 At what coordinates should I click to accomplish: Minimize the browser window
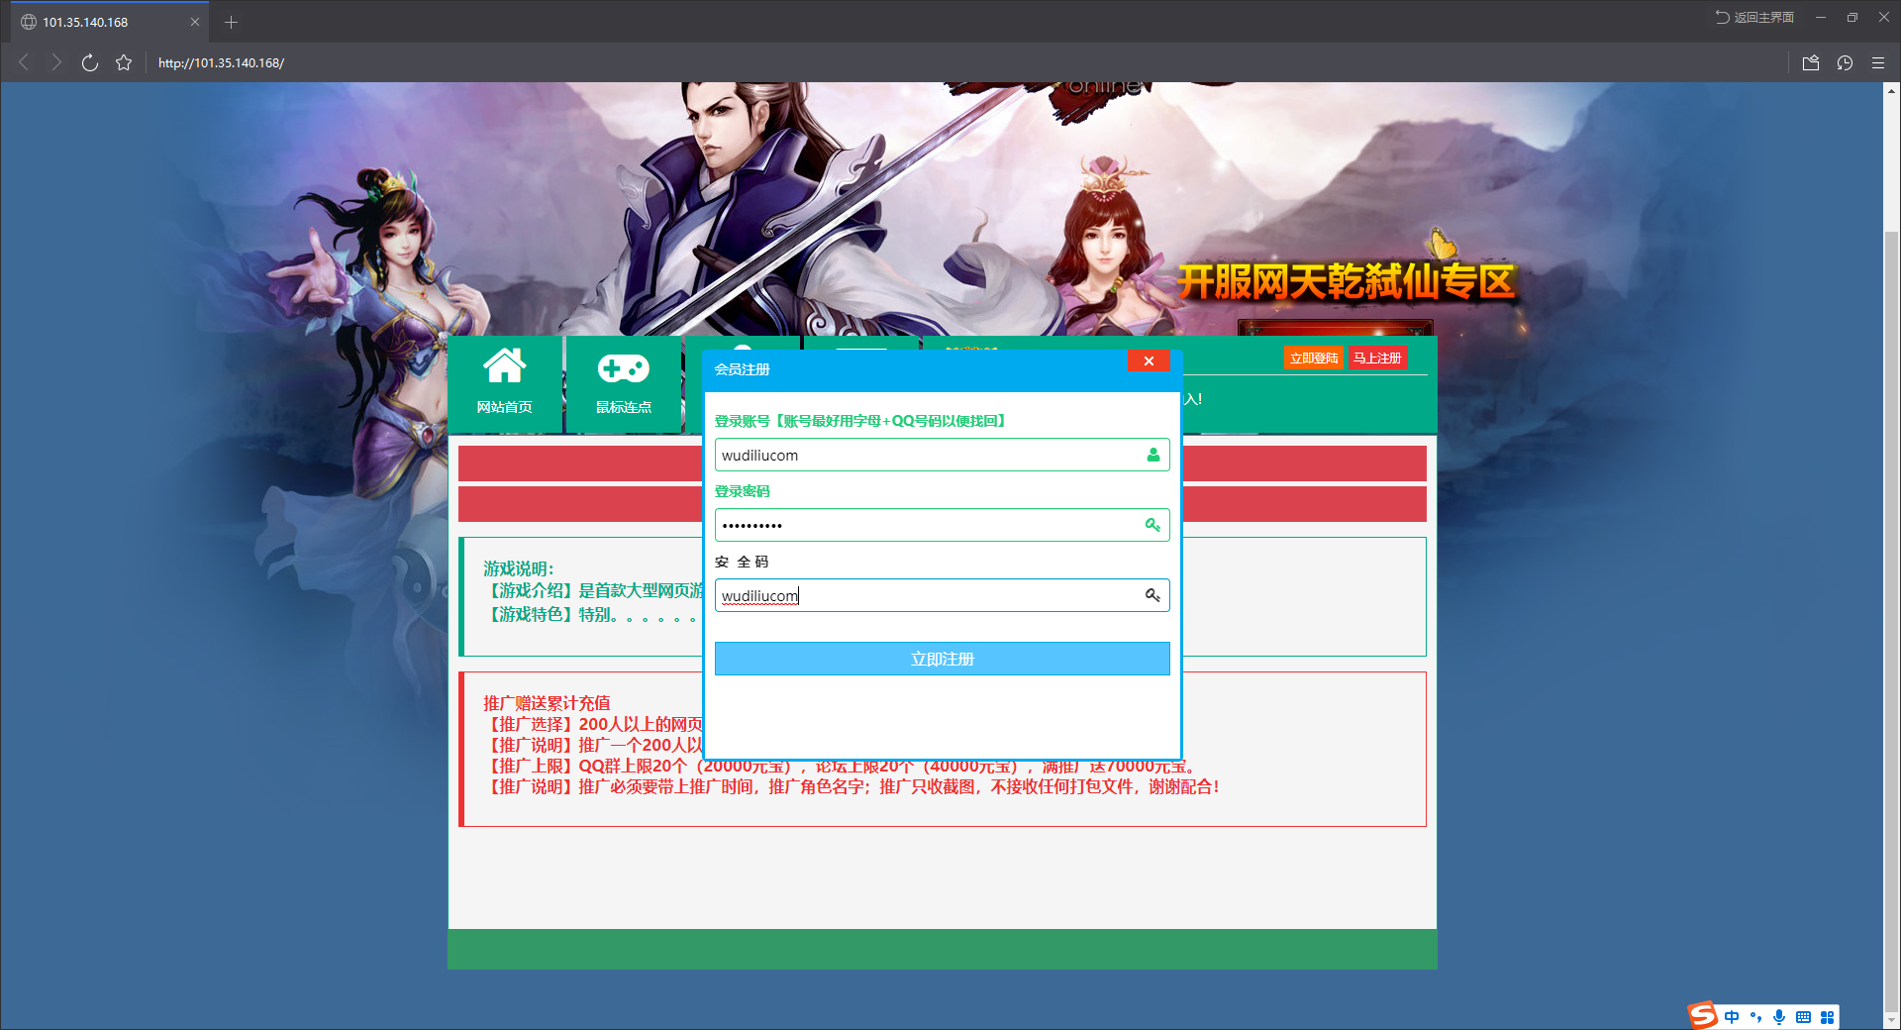pos(1820,17)
